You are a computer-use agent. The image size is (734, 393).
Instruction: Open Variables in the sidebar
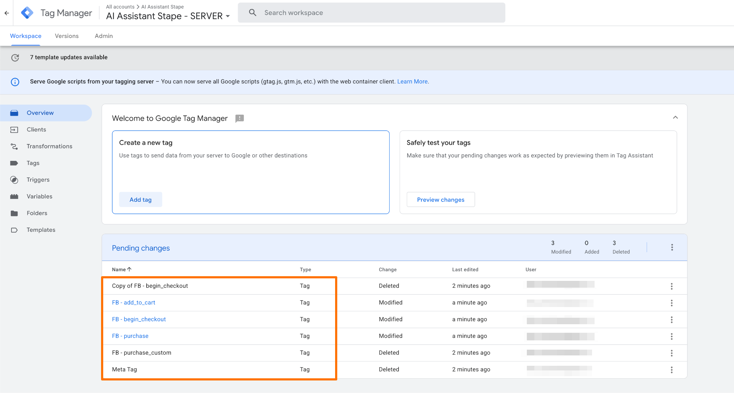click(46, 196)
